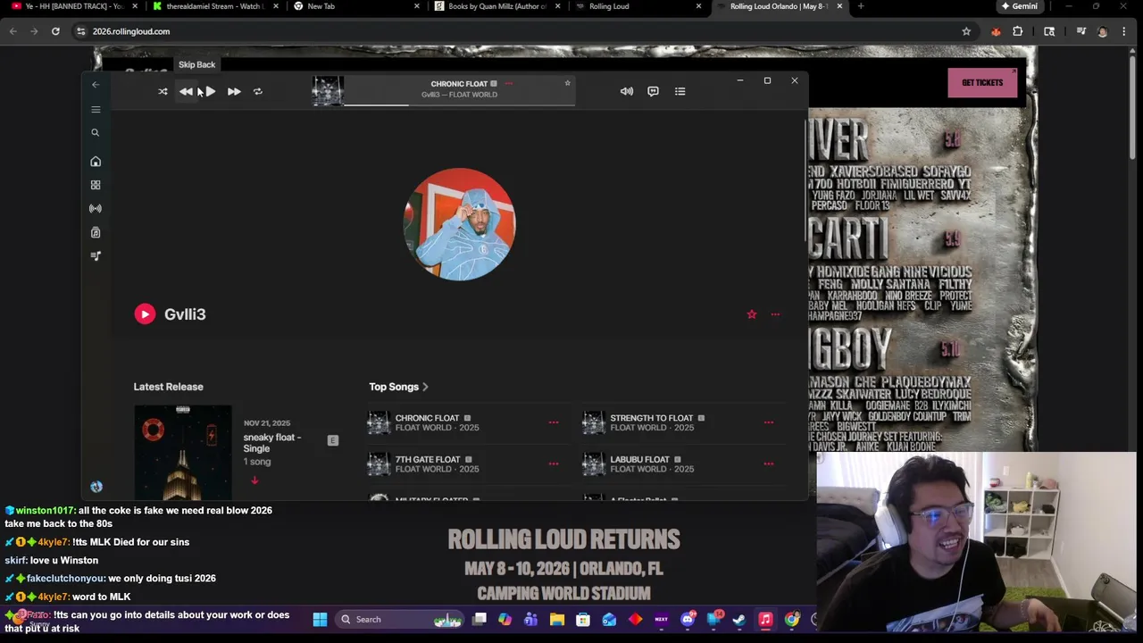
Task: Switch to Books by Quan Millz tab
Action: pos(498,6)
